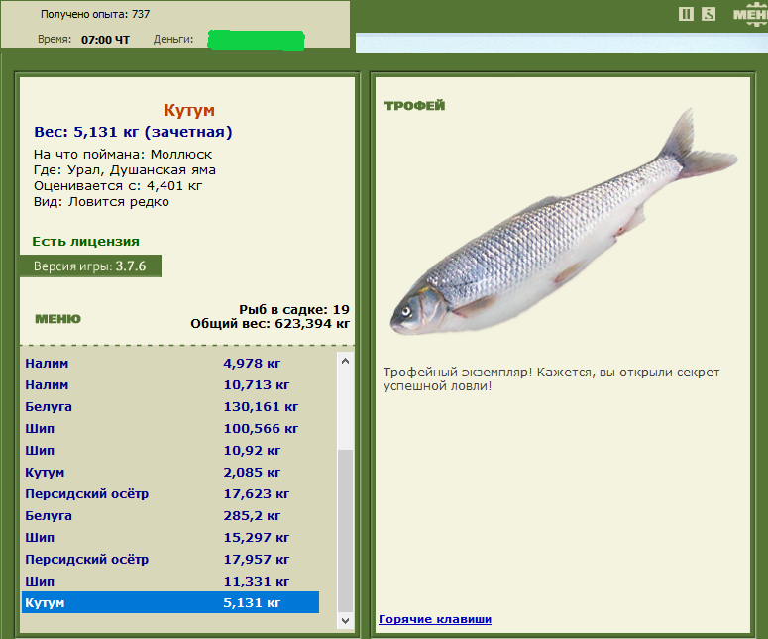
Task: Click the Рыб в садке: 19 counter
Action: click(x=294, y=309)
